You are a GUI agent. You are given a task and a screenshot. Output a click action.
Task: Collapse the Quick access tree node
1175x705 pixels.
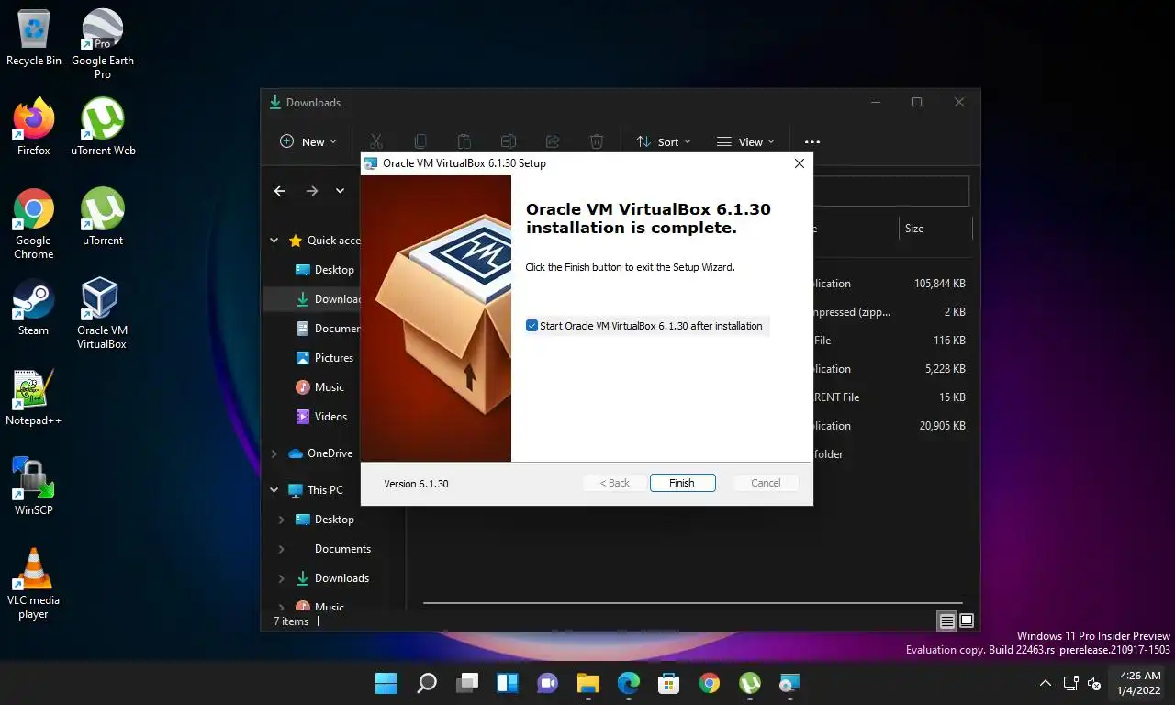pos(274,241)
